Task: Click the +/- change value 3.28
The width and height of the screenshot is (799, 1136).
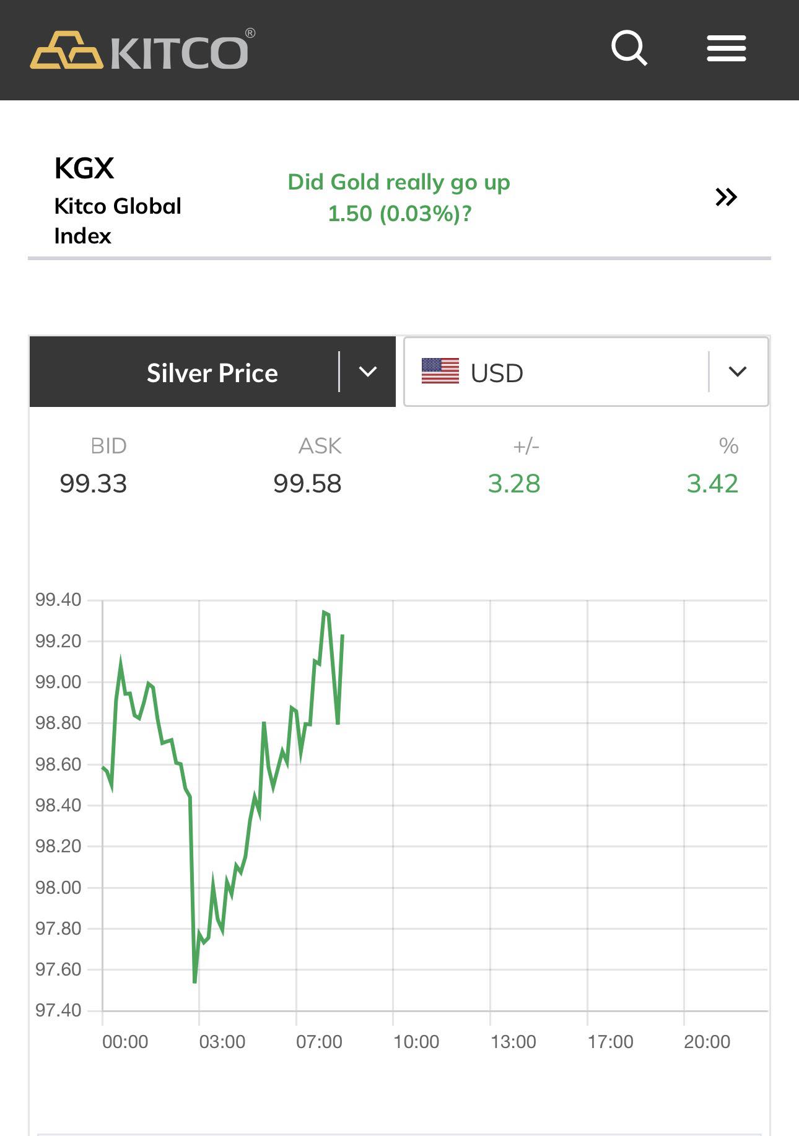Action: click(513, 484)
